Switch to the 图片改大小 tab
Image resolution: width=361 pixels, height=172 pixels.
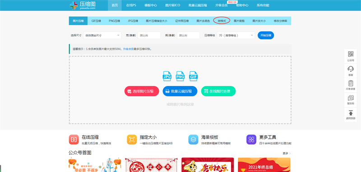click(259, 21)
